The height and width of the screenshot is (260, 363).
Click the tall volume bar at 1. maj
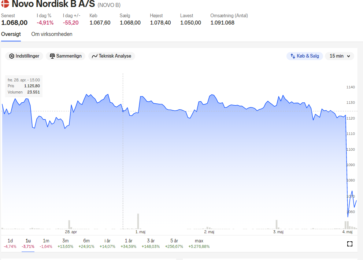click(x=138, y=221)
